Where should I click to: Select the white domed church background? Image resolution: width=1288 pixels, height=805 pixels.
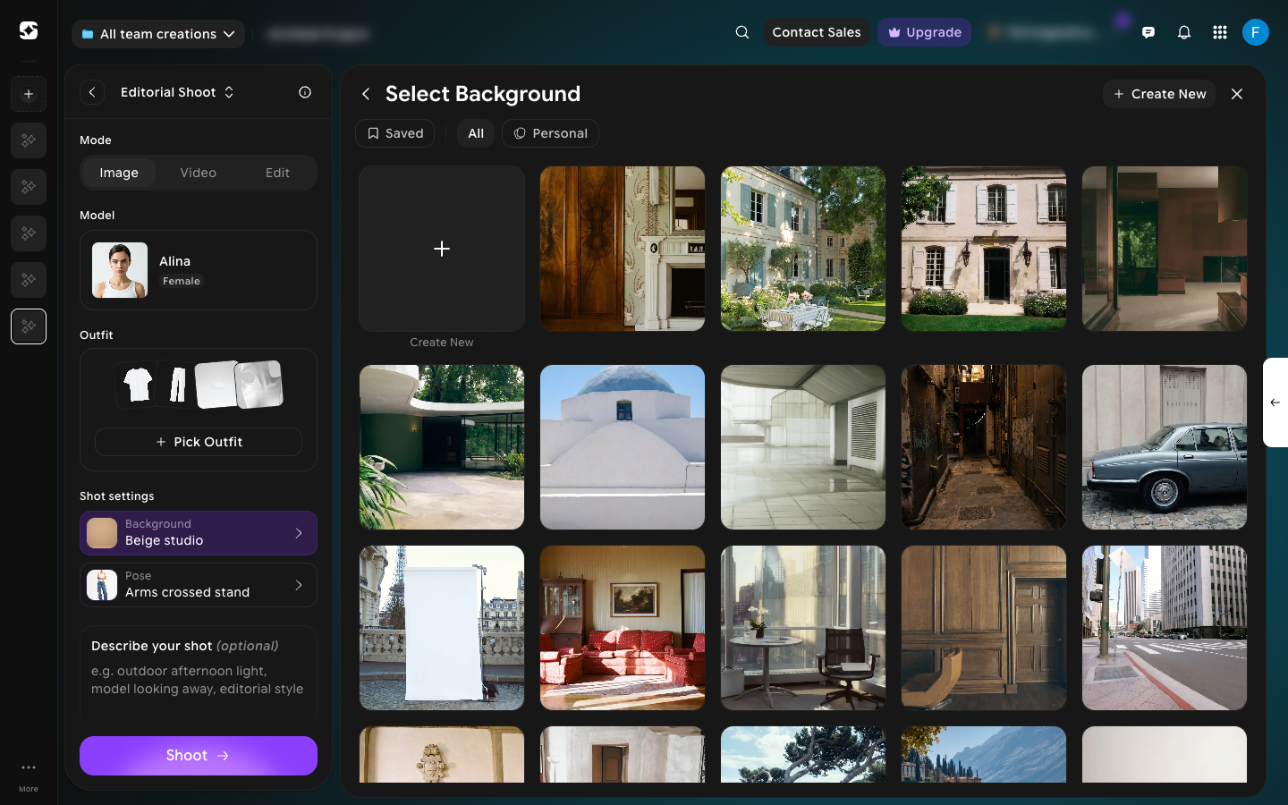pos(623,447)
